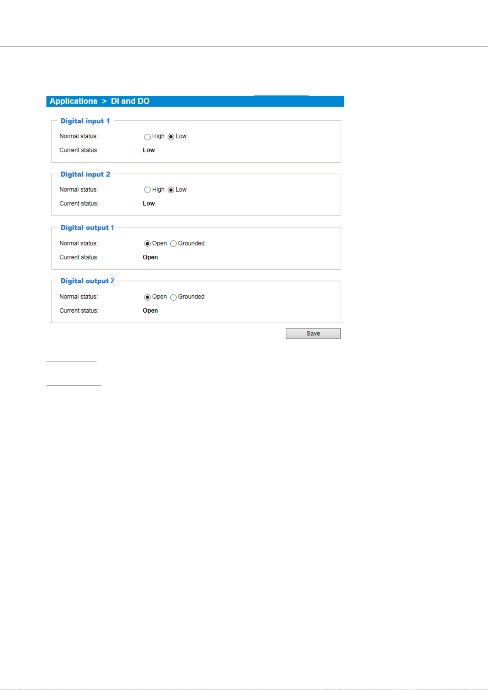Click Normal status label in Digital input 2

click(x=79, y=189)
